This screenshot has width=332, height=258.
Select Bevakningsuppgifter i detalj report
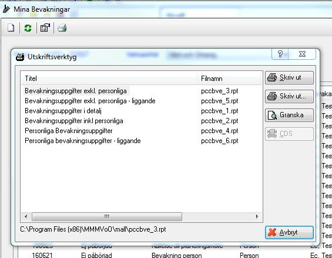(131, 111)
